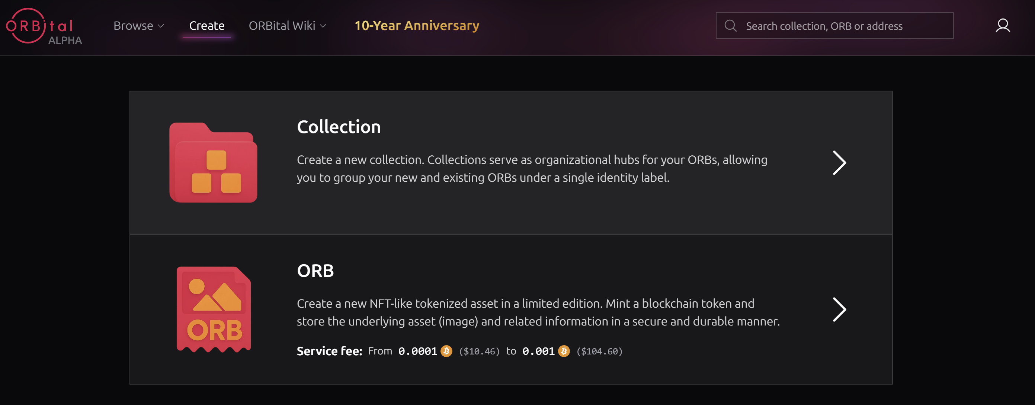Click the first Bitcoin coin icon
This screenshot has width=1035, height=405.
(x=446, y=351)
